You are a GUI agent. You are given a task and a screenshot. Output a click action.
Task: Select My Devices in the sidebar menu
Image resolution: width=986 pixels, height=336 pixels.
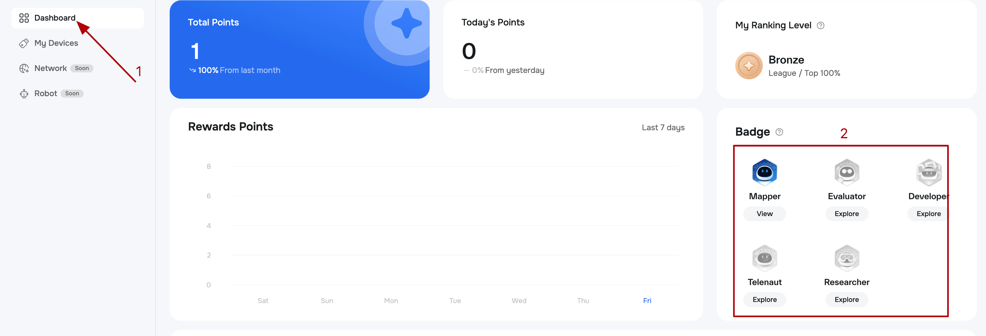[56, 43]
